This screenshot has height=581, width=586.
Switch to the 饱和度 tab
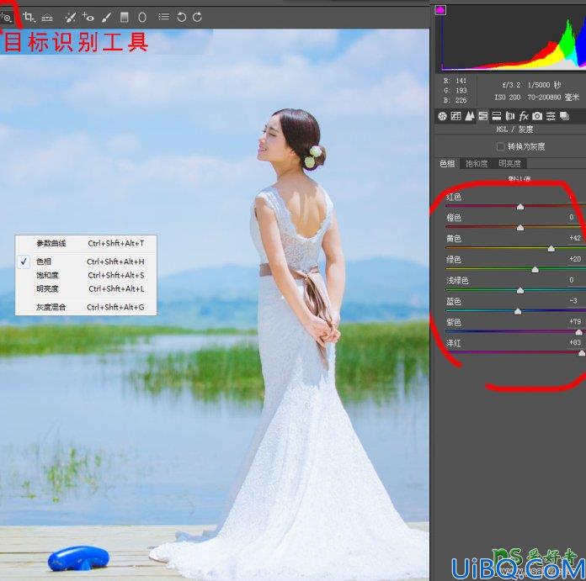477,163
